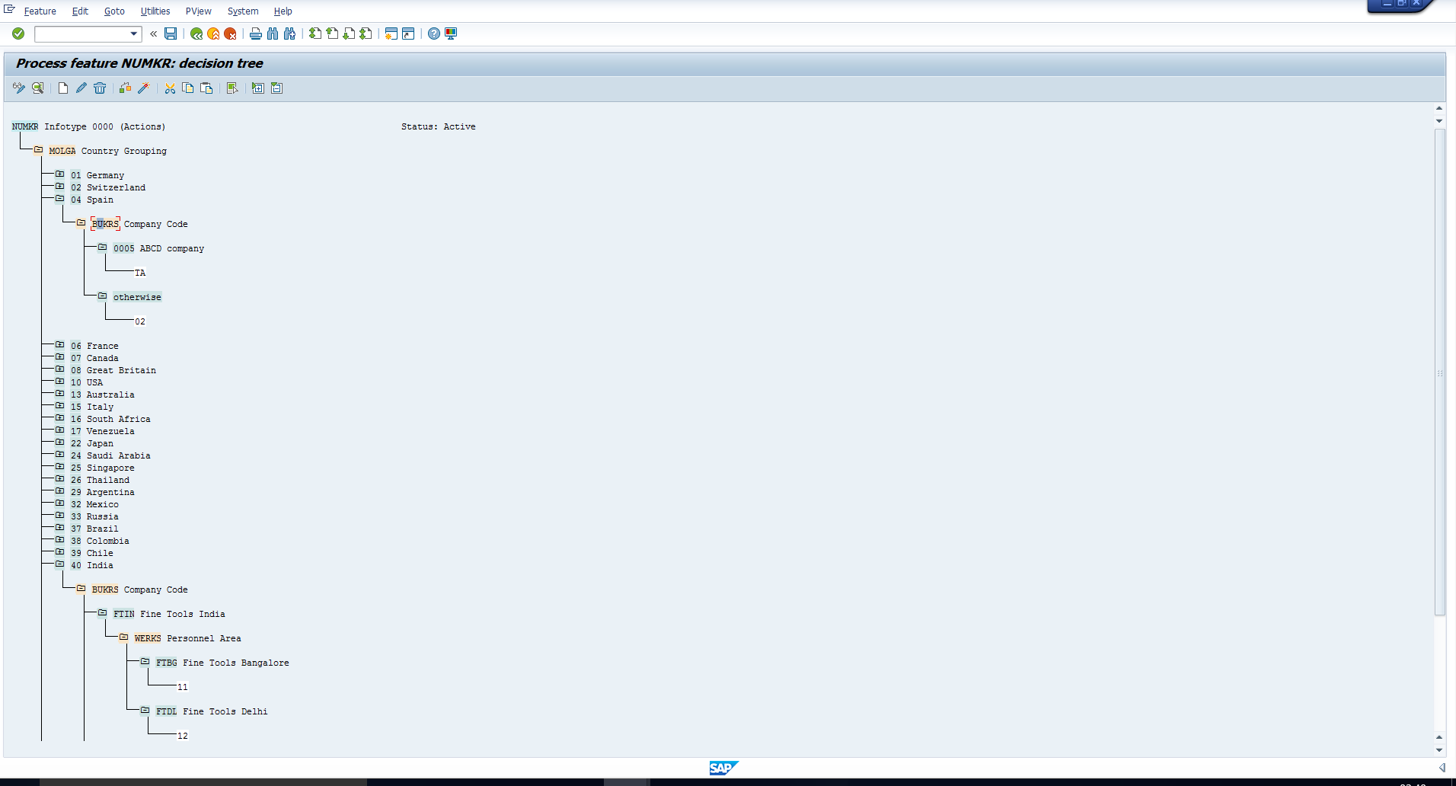This screenshot has height=786, width=1456.
Task: Collapse the MOLGA Country Grouping folder
Action: click(x=38, y=150)
